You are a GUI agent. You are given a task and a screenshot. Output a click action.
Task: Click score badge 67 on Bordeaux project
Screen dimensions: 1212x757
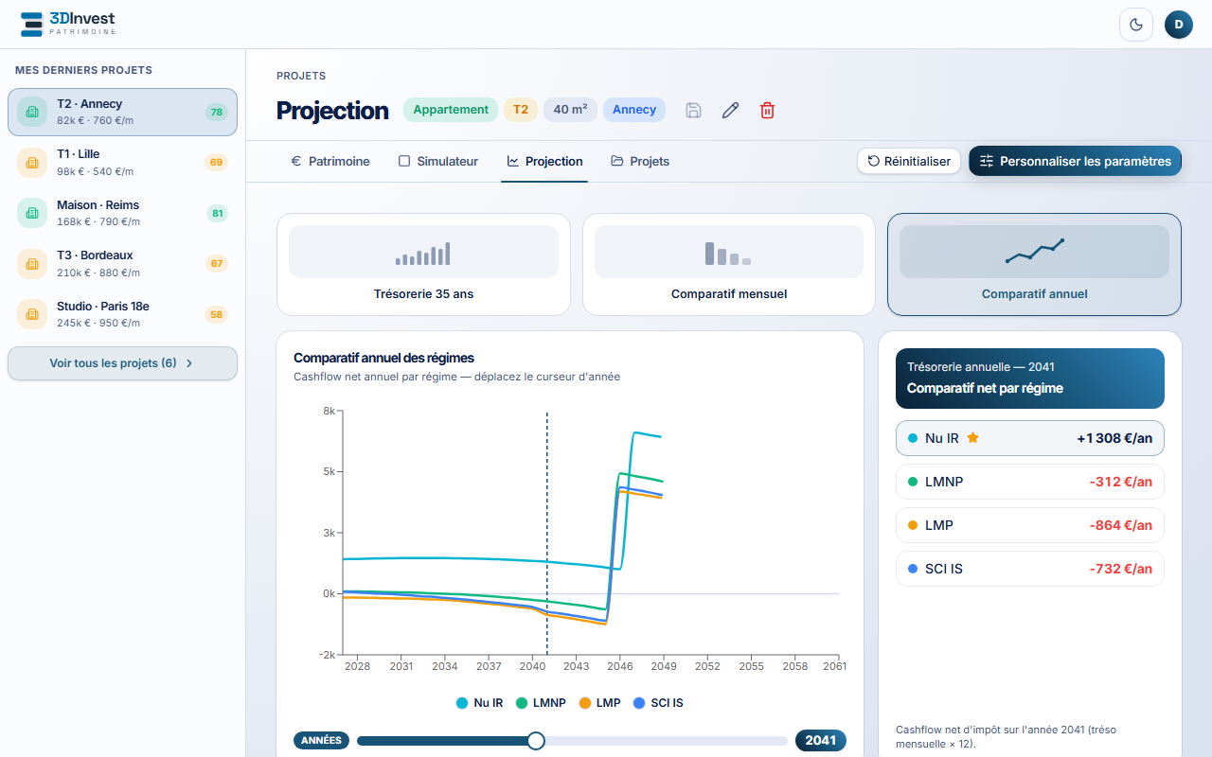point(217,264)
